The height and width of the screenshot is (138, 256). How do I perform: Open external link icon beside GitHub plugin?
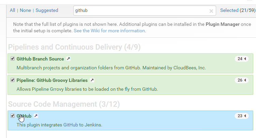(36, 116)
